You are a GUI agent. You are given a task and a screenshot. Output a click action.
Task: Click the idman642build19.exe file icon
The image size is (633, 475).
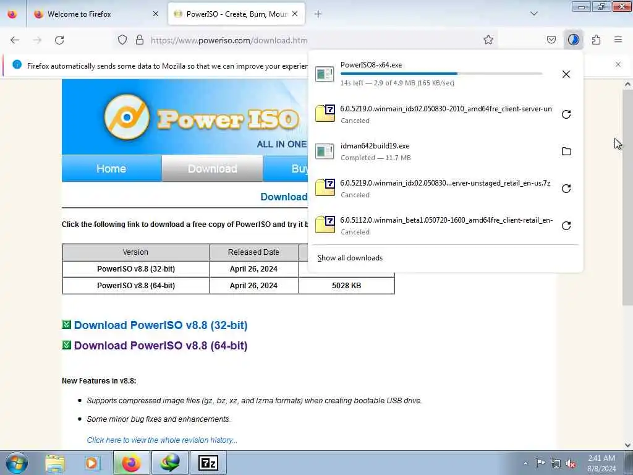click(x=325, y=152)
